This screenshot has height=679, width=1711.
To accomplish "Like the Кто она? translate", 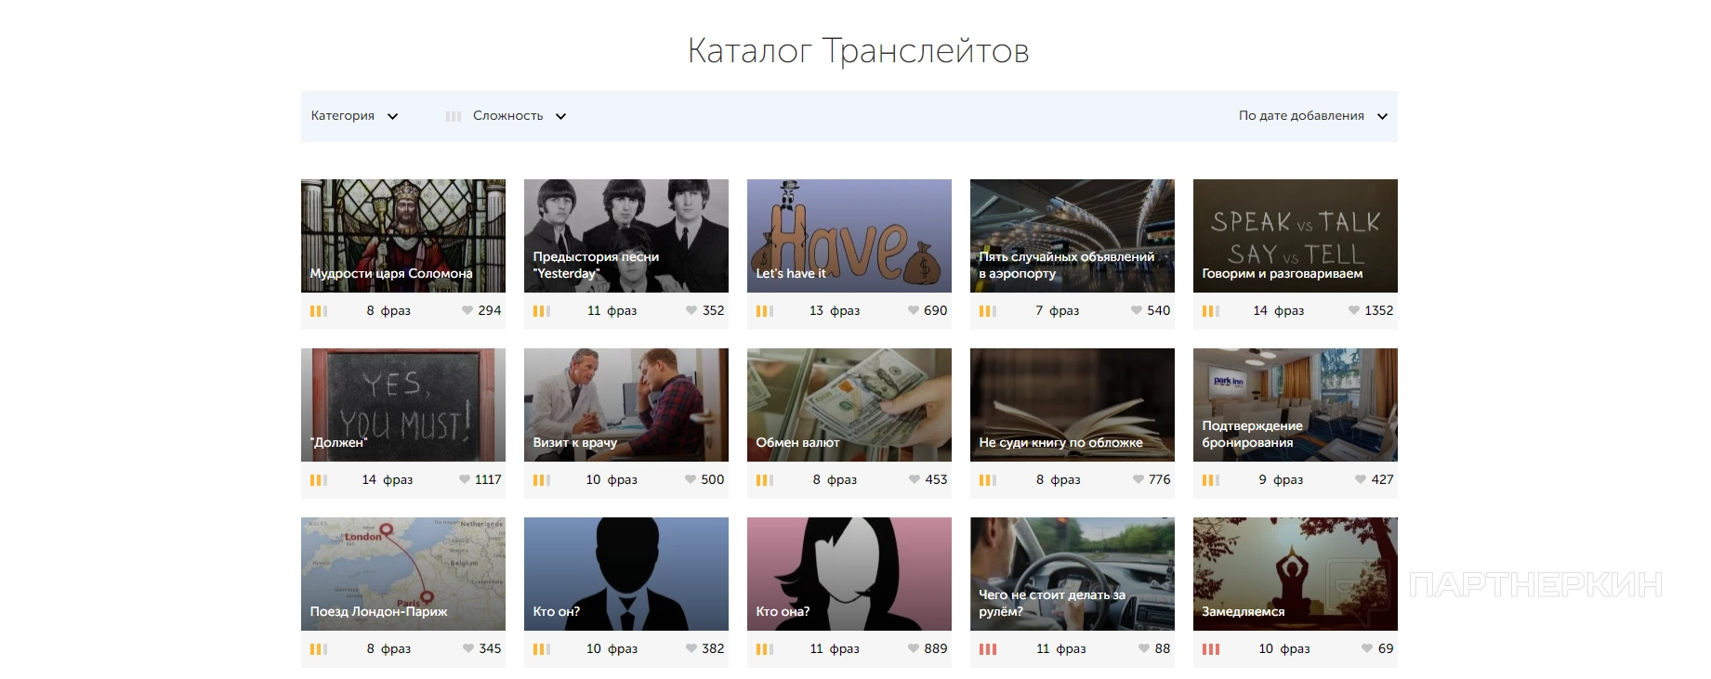I will (x=914, y=648).
